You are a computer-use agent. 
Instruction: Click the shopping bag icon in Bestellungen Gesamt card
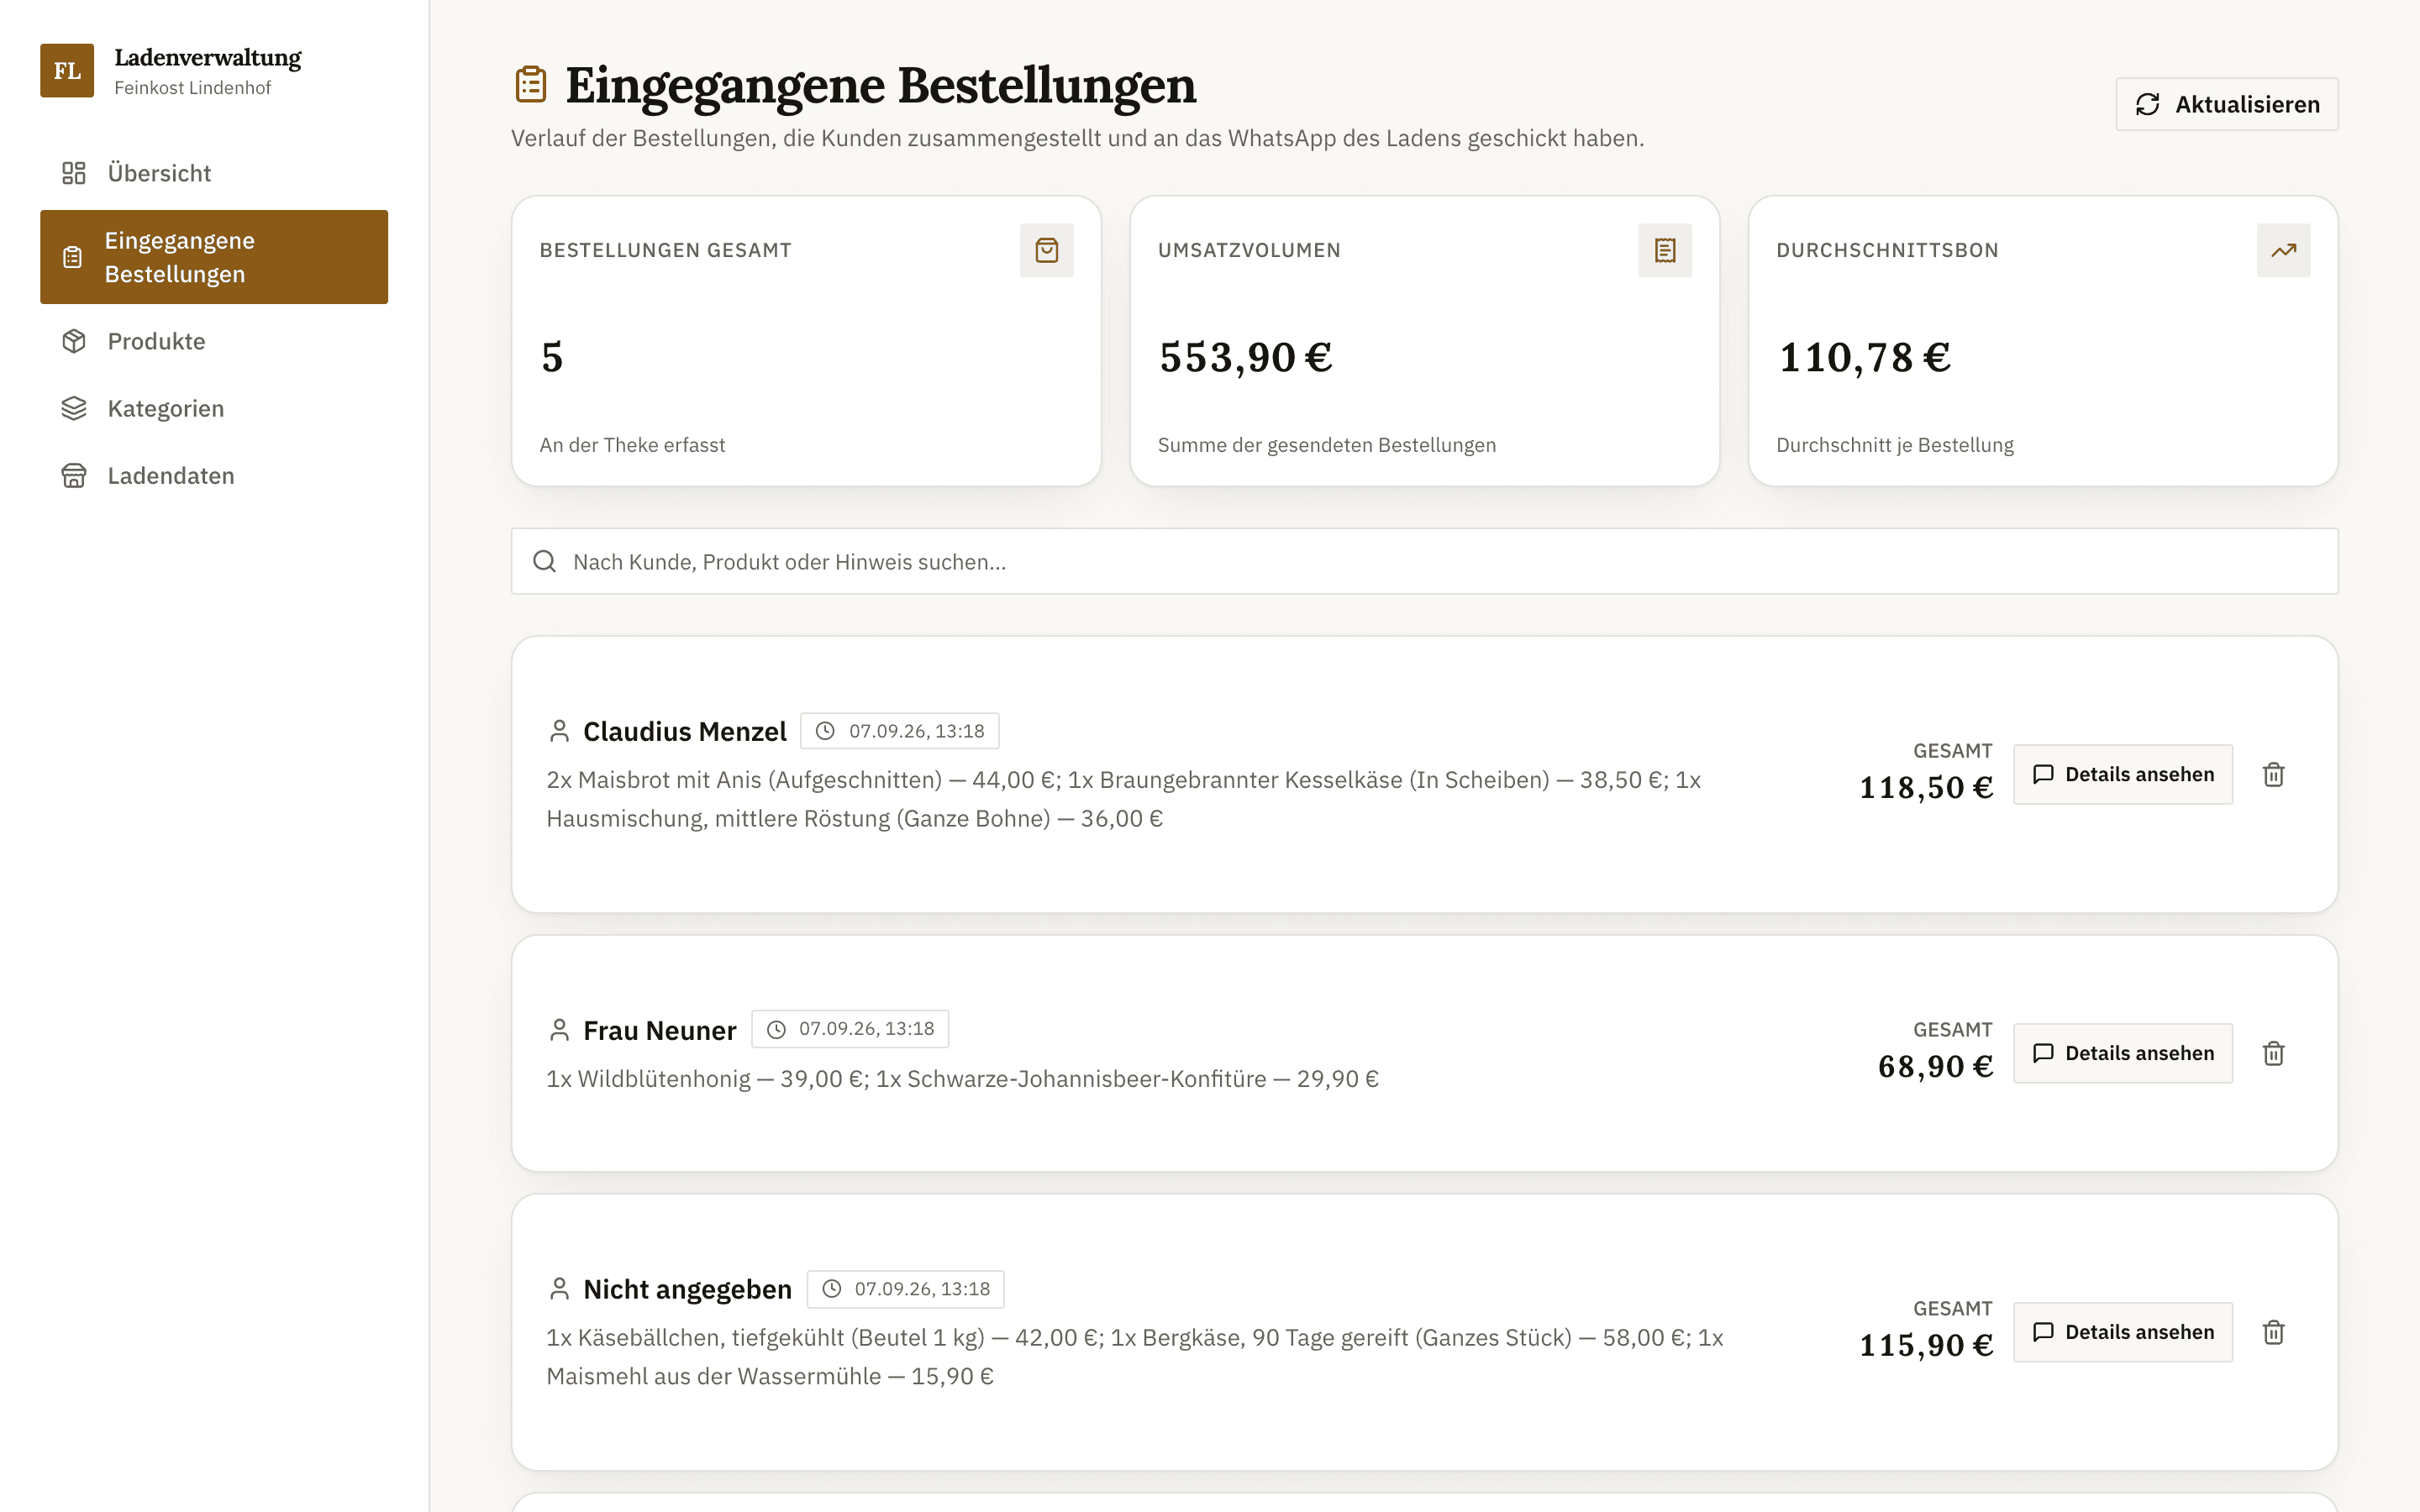pos(1046,250)
